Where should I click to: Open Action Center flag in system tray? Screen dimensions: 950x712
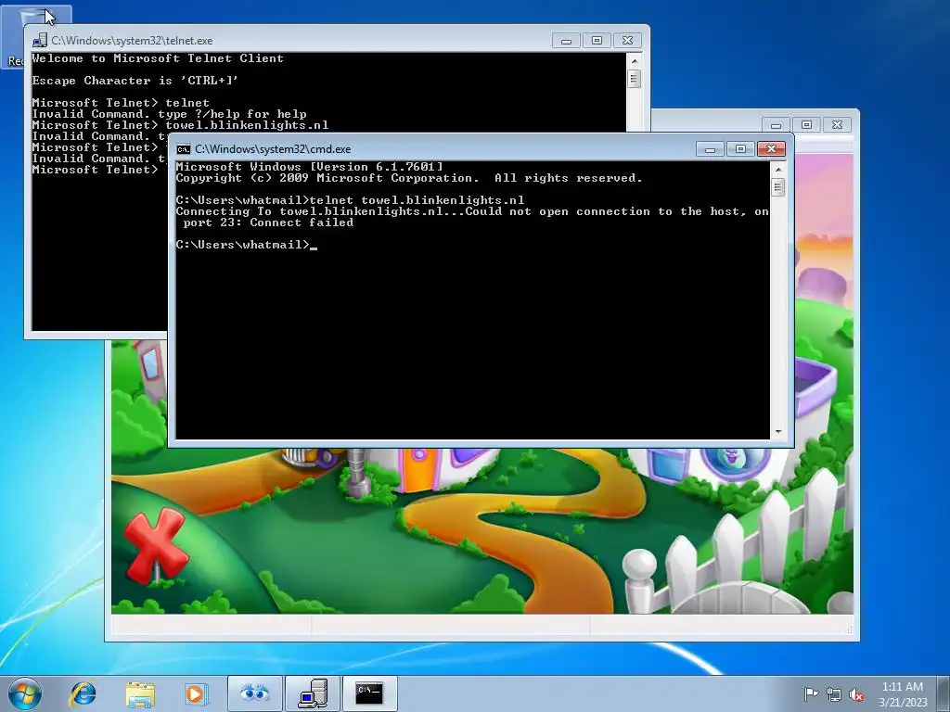click(x=811, y=693)
